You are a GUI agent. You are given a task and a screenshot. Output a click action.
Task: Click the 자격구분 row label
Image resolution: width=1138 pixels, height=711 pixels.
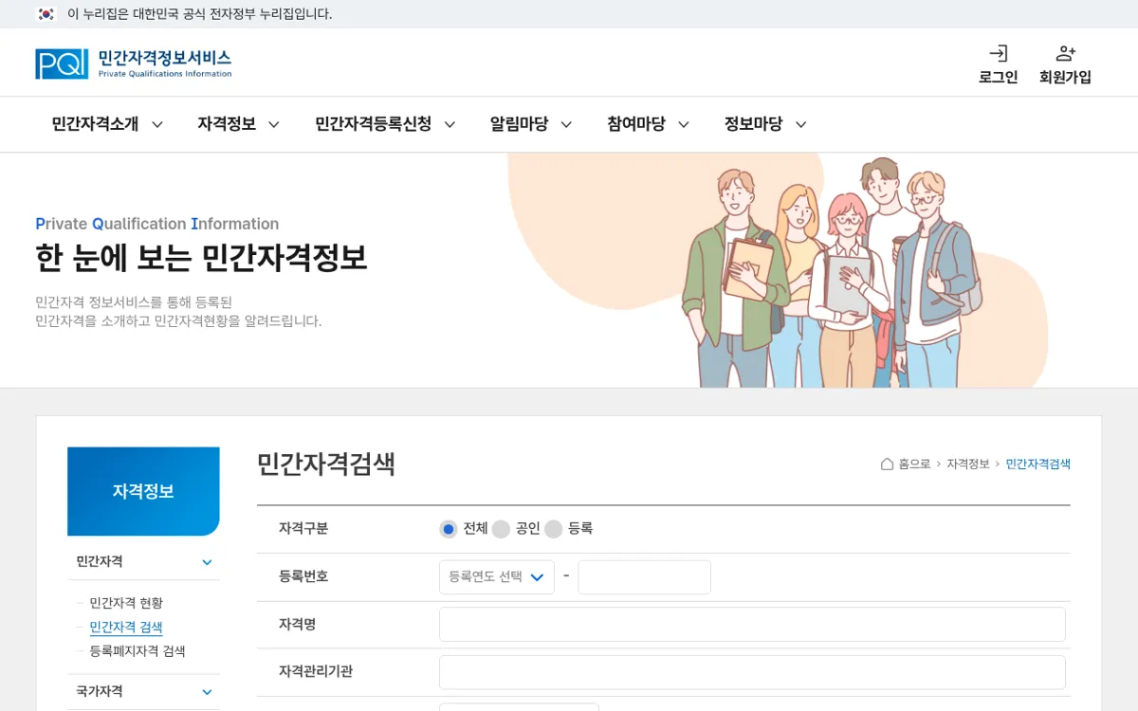click(303, 529)
